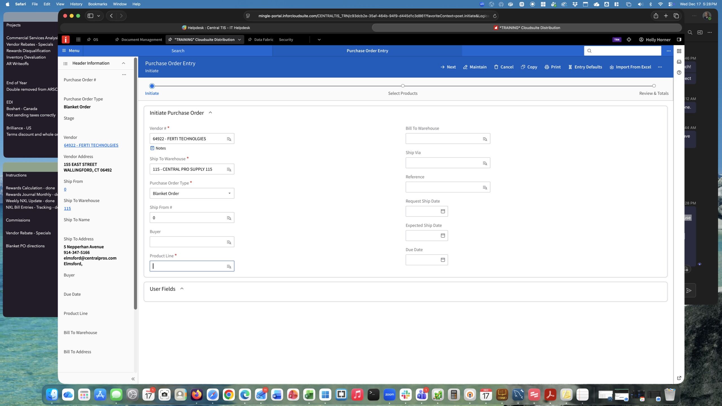
Task: Jump to the Select Products step marker
Action: click(x=402, y=86)
